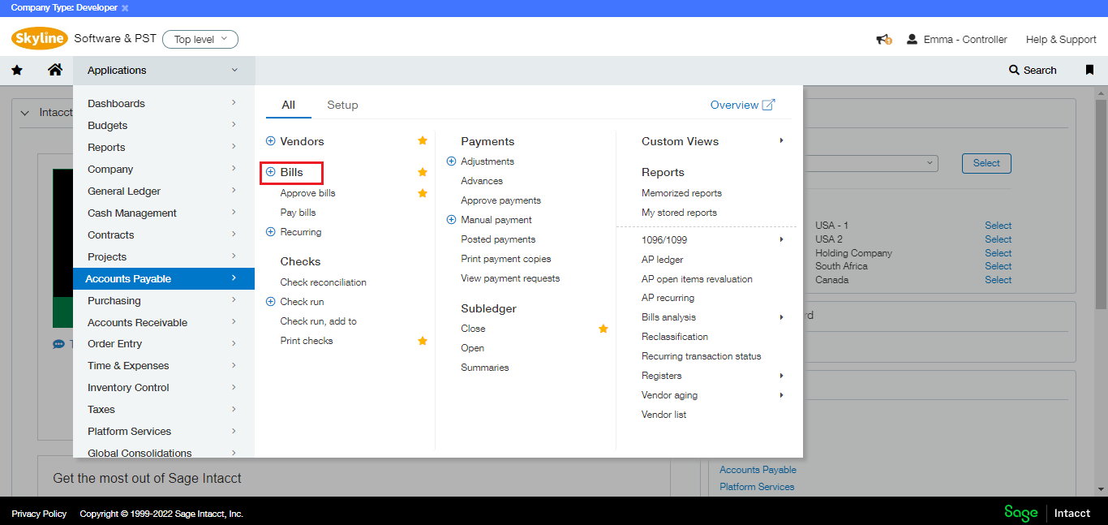
Task: Open Vendor list report
Action: click(664, 415)
